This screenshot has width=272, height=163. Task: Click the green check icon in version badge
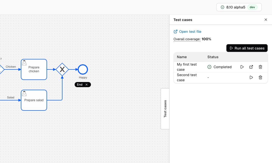(x=222, y=7)
